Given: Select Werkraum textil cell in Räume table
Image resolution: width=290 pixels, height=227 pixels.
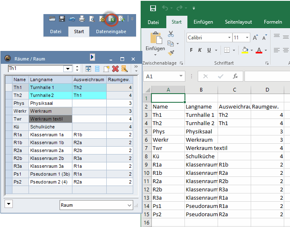Looking at the screenshot, I should tap(50, 119).
